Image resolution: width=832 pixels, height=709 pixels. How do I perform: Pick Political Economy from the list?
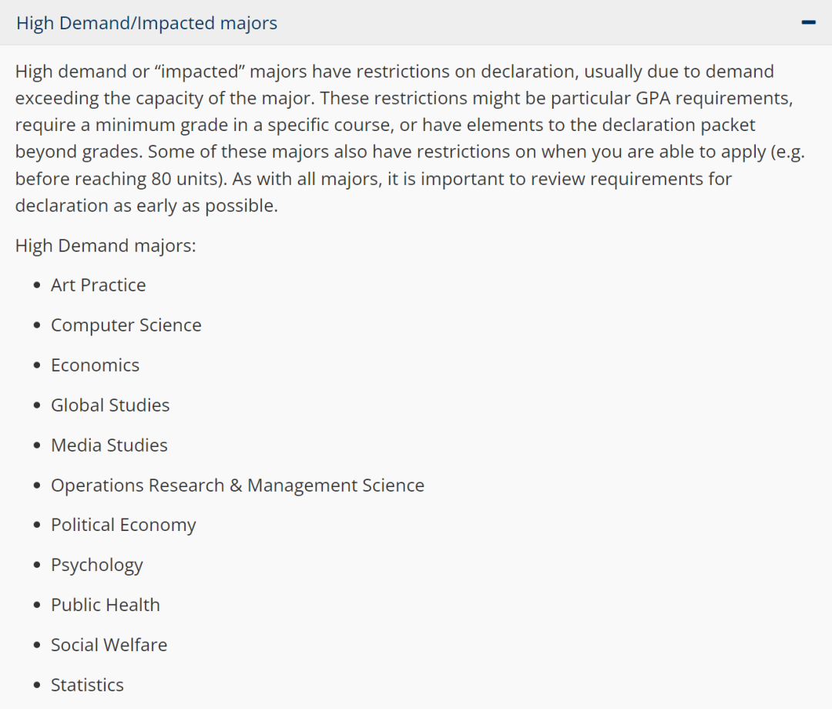coord(123,526)
